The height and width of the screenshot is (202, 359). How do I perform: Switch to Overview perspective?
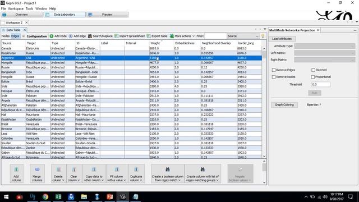pos(22,15)
